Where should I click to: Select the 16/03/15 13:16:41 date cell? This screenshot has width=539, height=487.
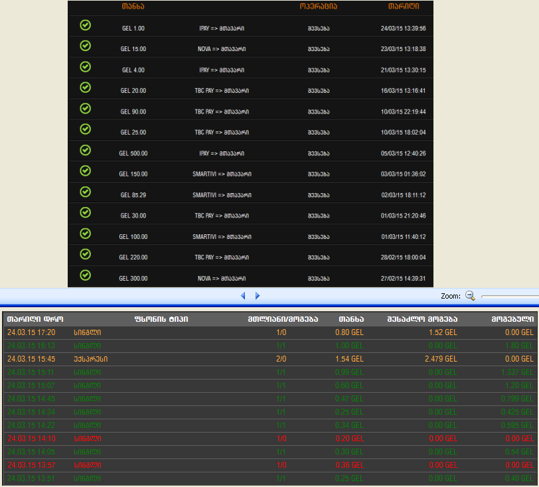coord(403,90)
